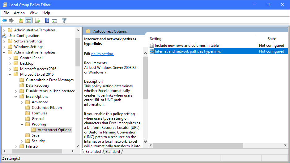Viewport: 290px width, 163px height.
Task: Click the Software Settings folder icon
Action: tap(10, 41)
